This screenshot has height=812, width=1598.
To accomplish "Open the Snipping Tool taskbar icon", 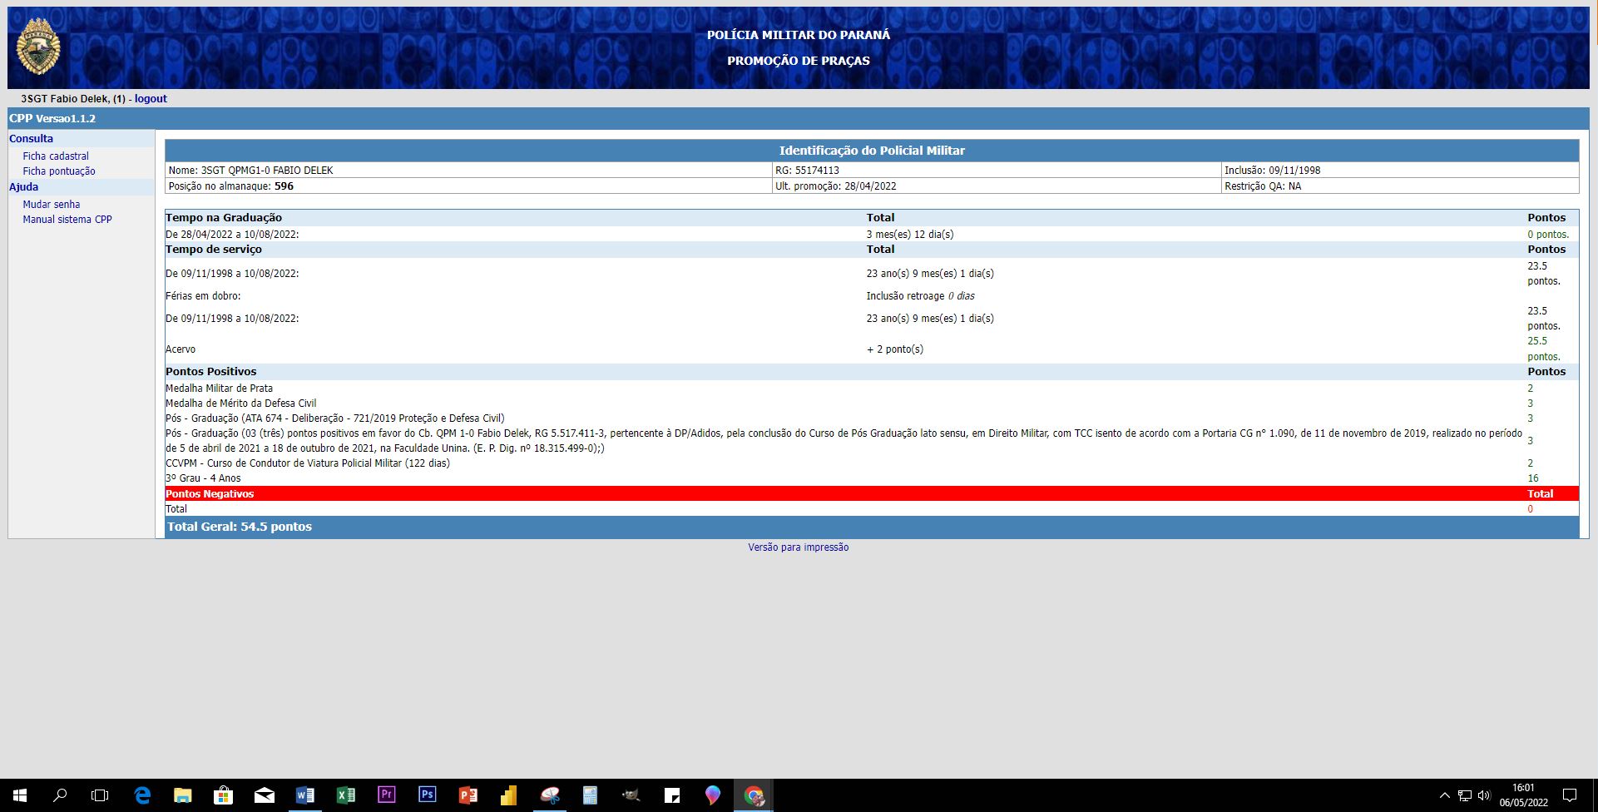I will 549,795.
